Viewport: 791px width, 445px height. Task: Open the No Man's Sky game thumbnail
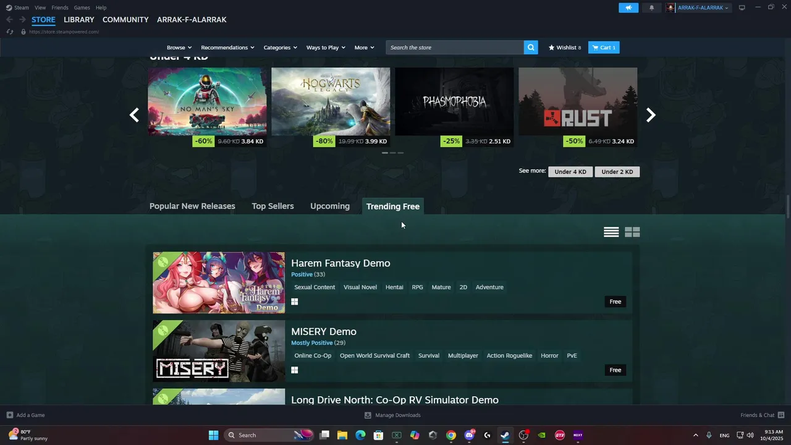(207, 101)
